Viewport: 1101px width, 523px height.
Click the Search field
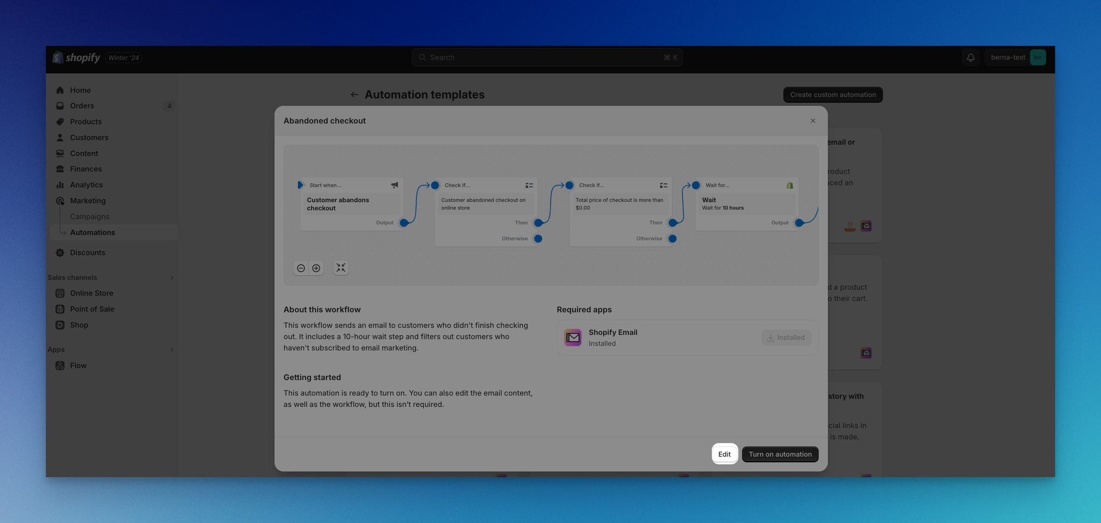[547, 58]
